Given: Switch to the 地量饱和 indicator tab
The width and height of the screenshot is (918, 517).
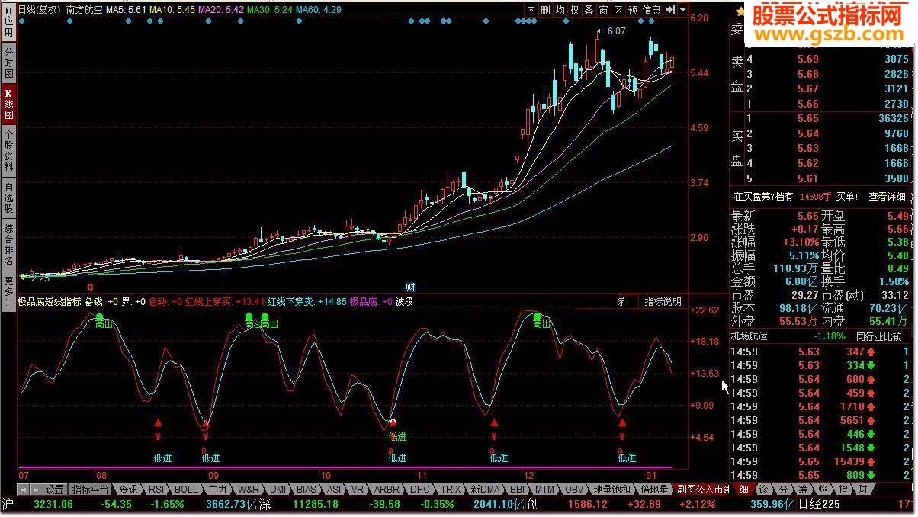Looking at the screenshot, I should 612,490.
